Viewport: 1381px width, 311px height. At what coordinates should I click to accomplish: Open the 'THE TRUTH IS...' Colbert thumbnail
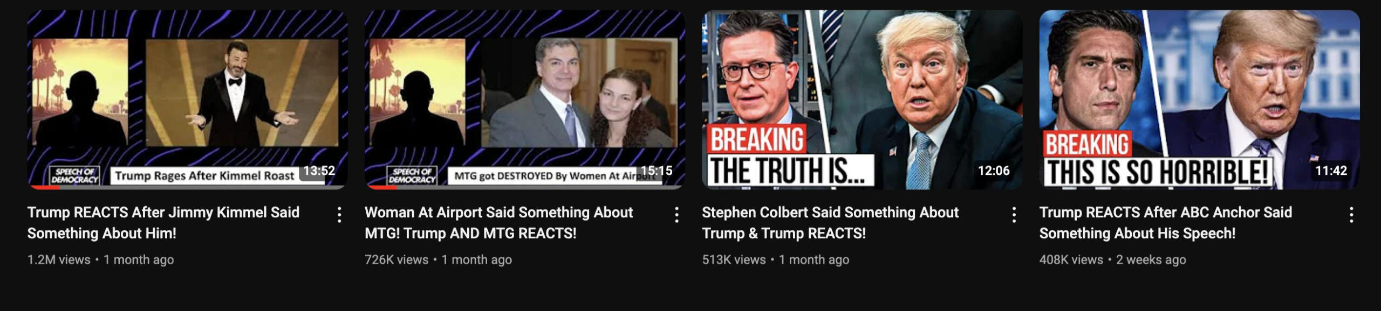862,100
